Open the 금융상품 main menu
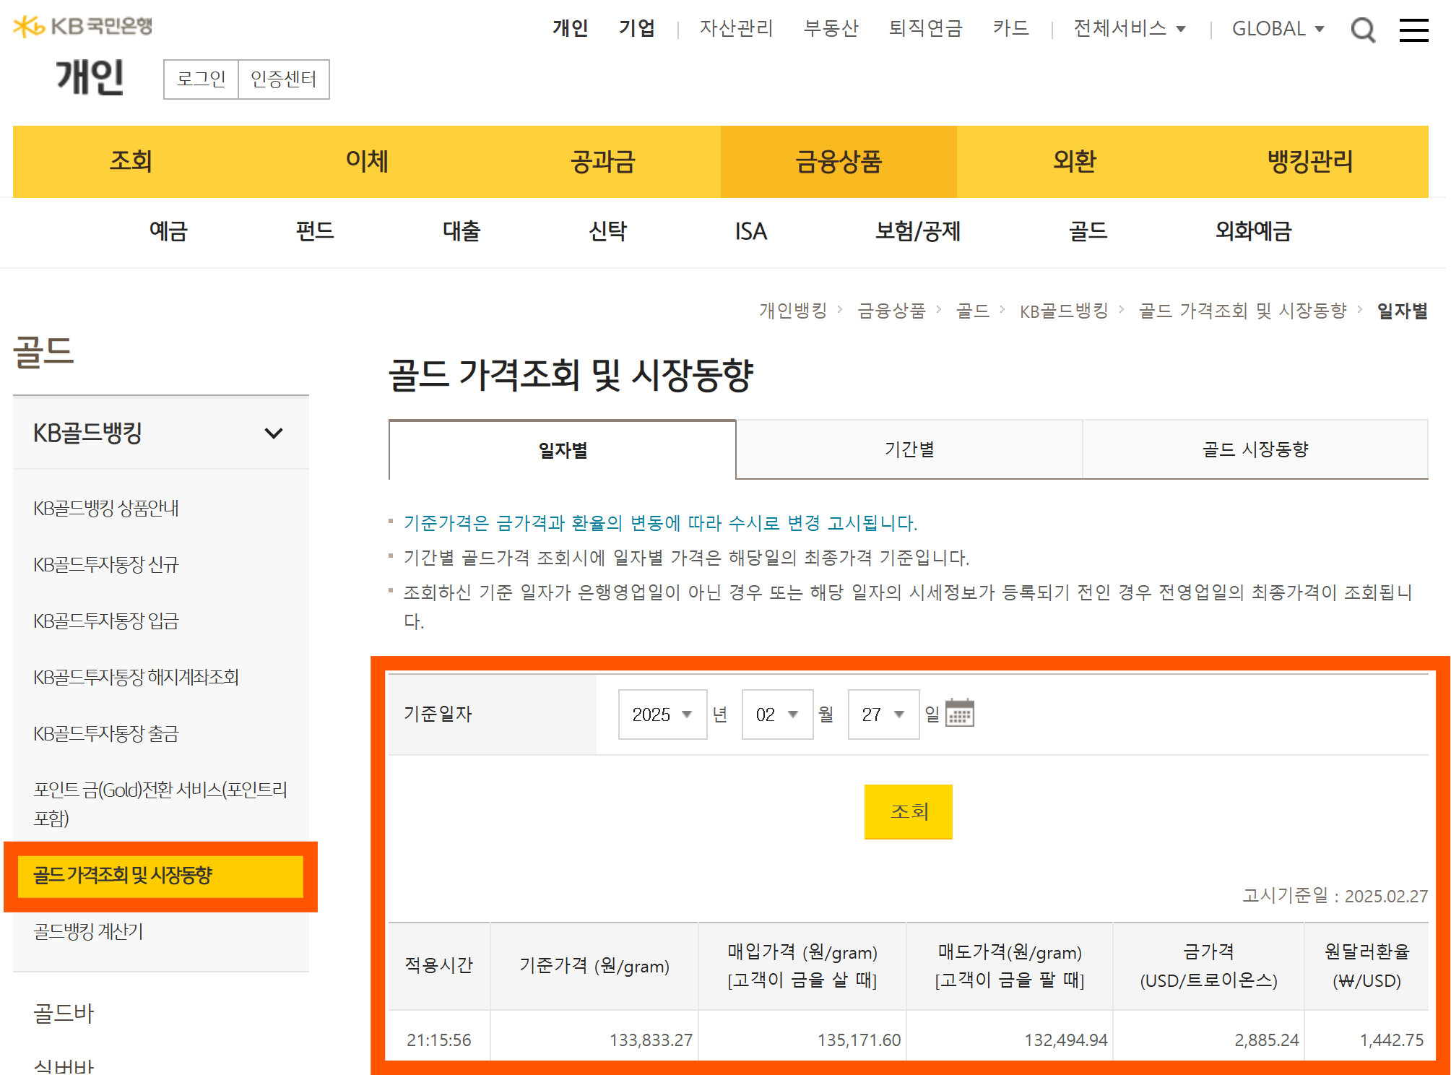The height and width of the screenshot is (1075, 1451). tap(838, 161)
